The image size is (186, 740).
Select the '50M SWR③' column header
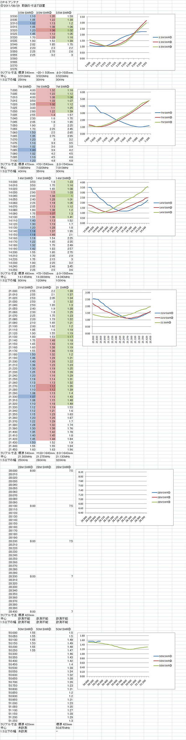coord(63,629)
